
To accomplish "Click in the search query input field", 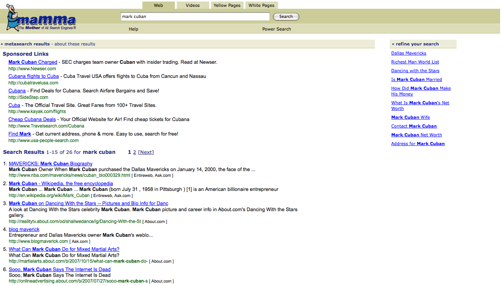I will point(195,17).
